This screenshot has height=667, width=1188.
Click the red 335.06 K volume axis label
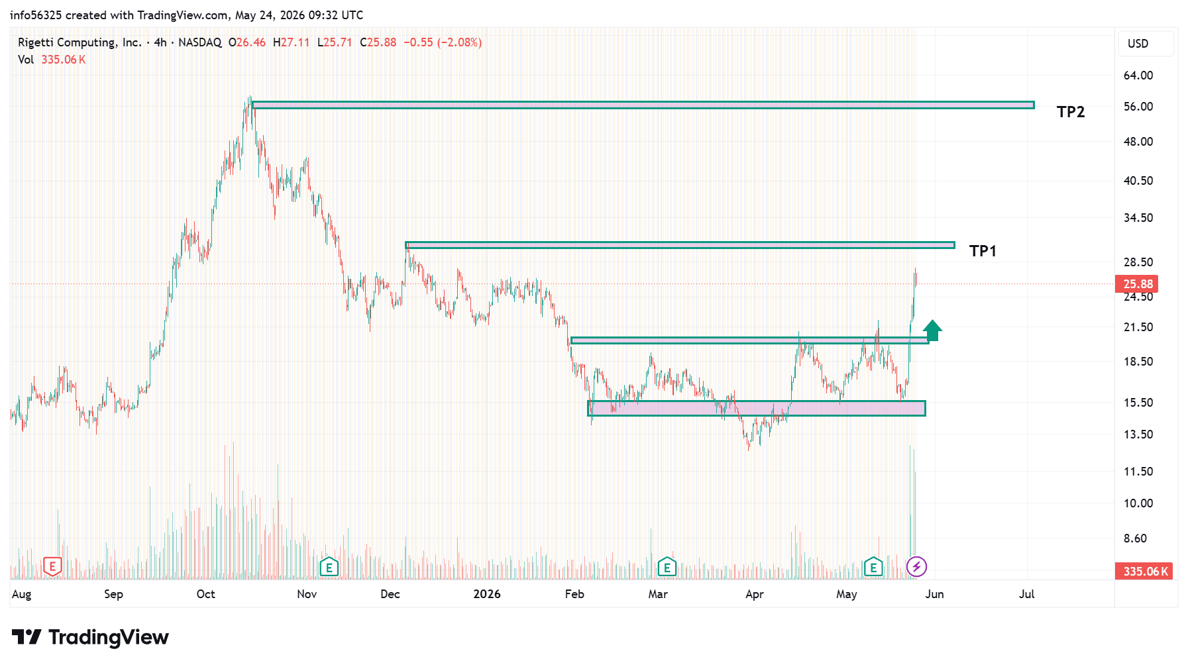click(x=1144, y=571)
